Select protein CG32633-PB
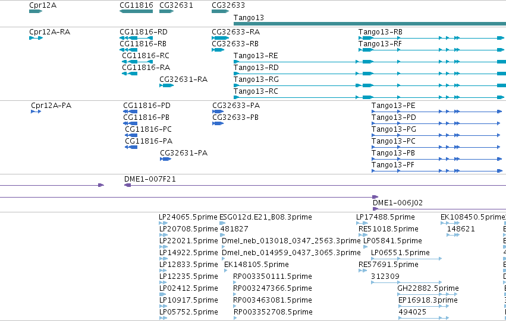The width and height of the screenshot is (506, 321). 235,117
